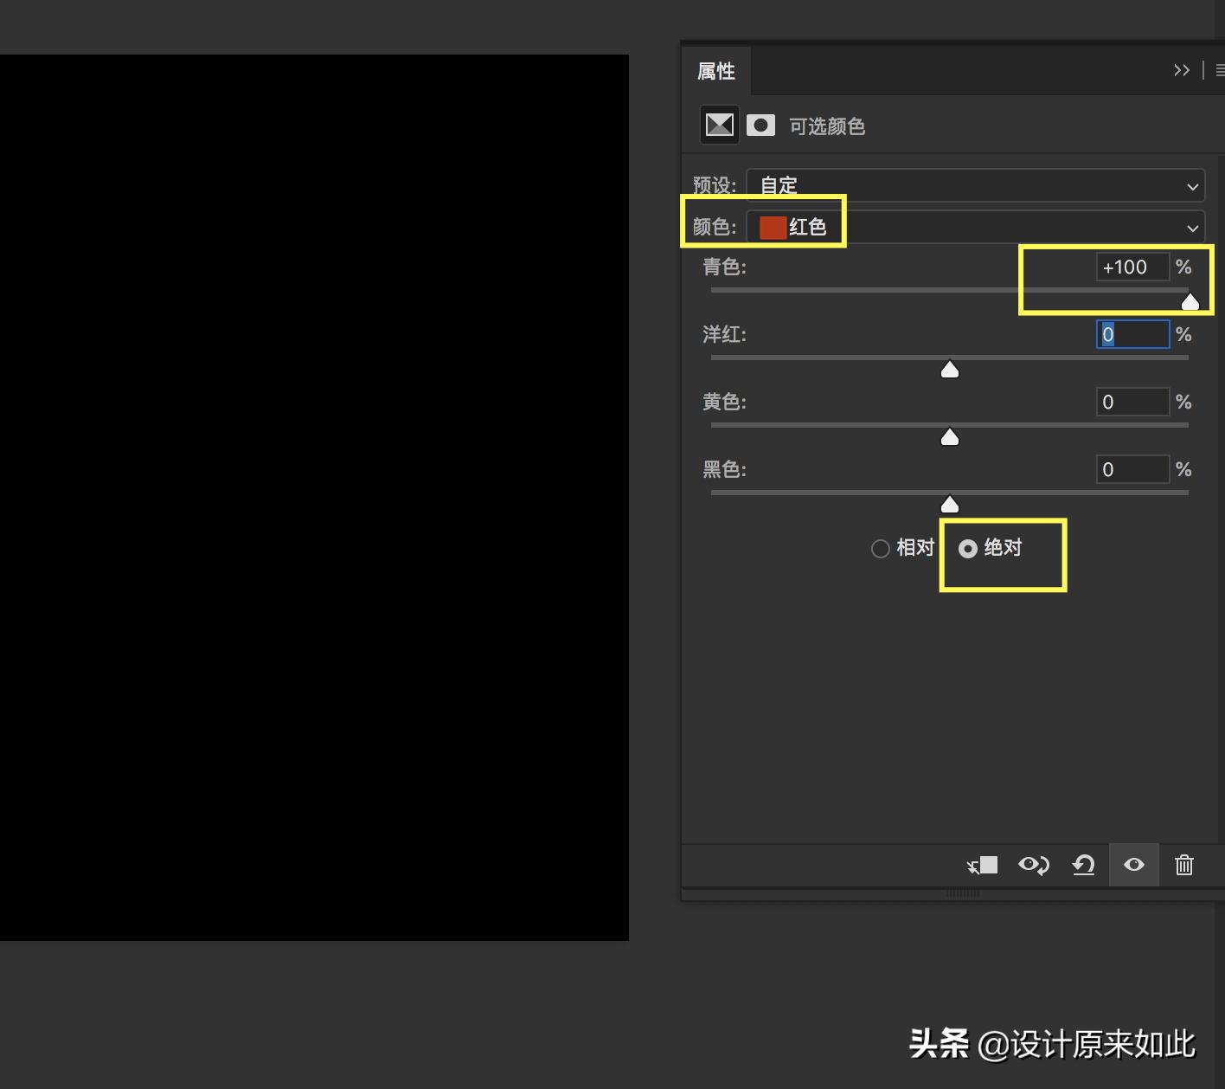Image resolution: width=1225 pixels, height=1089 pixels.
Task: Select the 绝对 (Absolute) radio button
Action: [x=968, y=549]
